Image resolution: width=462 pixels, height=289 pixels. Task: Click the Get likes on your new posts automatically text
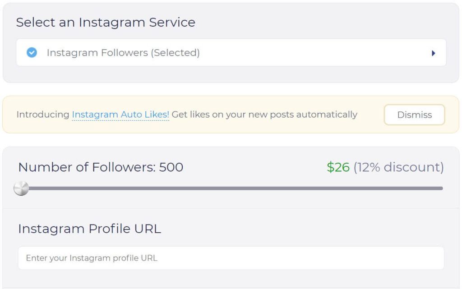264,115
